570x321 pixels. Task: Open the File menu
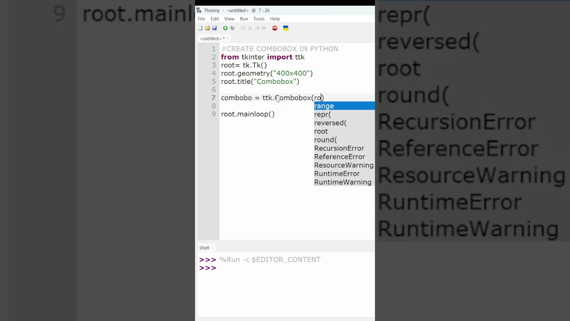click(201, 19)
